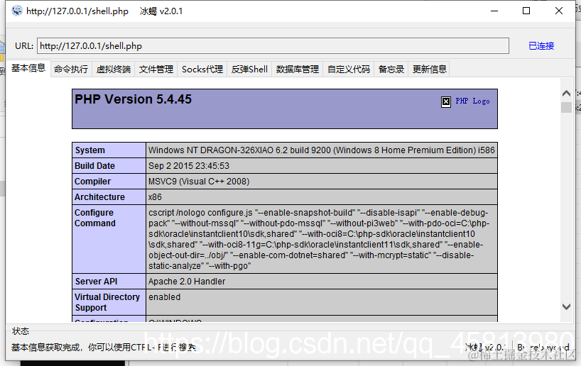This screenshot has width=581, height=366.
Task: Click the Configure Command row label
Action: pos(95,218)
